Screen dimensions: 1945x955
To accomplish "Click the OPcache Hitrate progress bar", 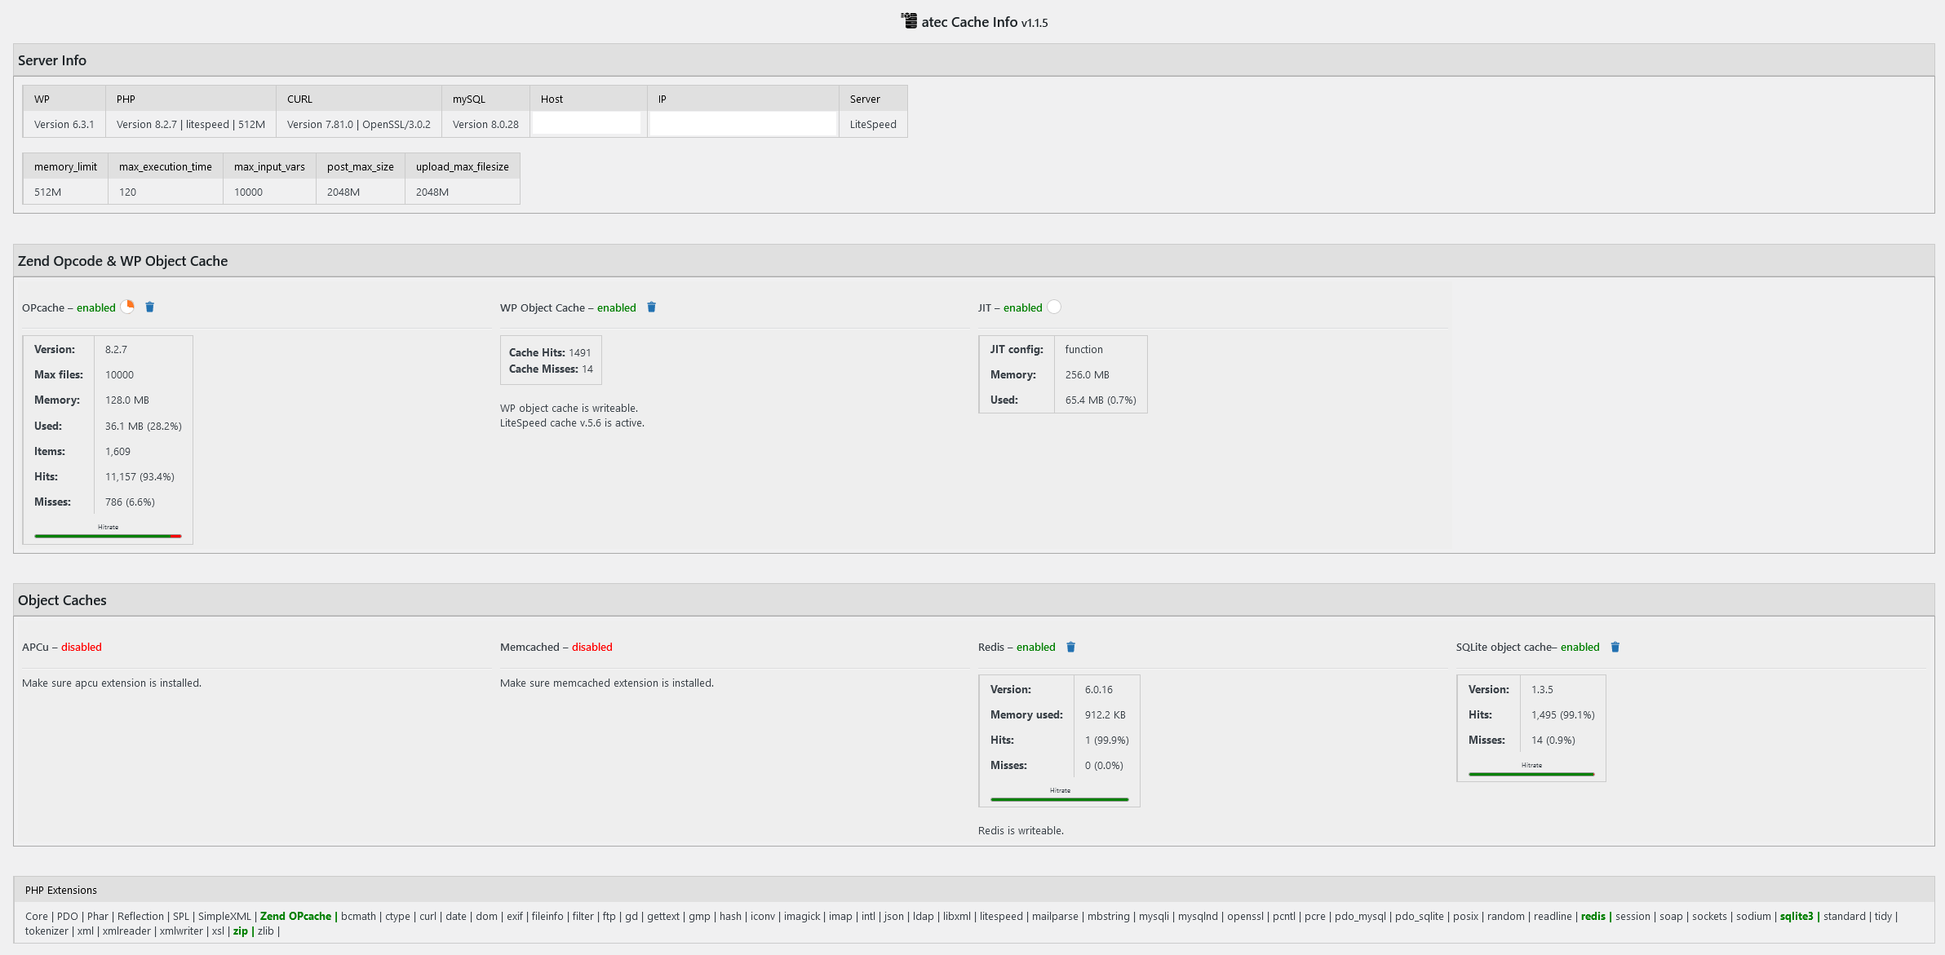I will pos(108,536).
